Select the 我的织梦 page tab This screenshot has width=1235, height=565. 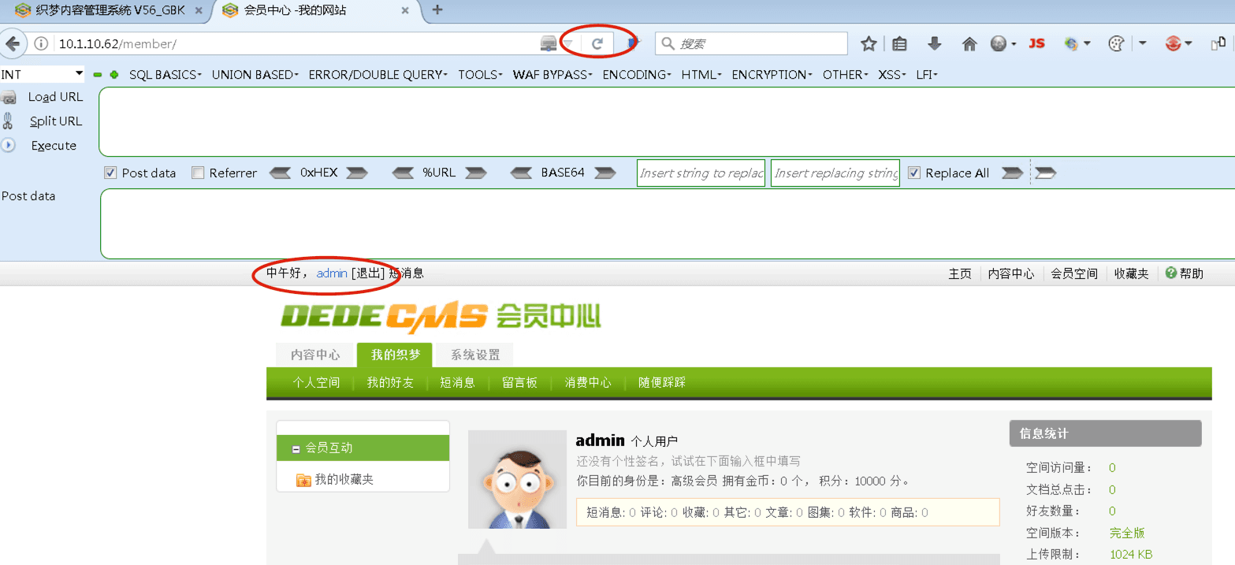395,355
